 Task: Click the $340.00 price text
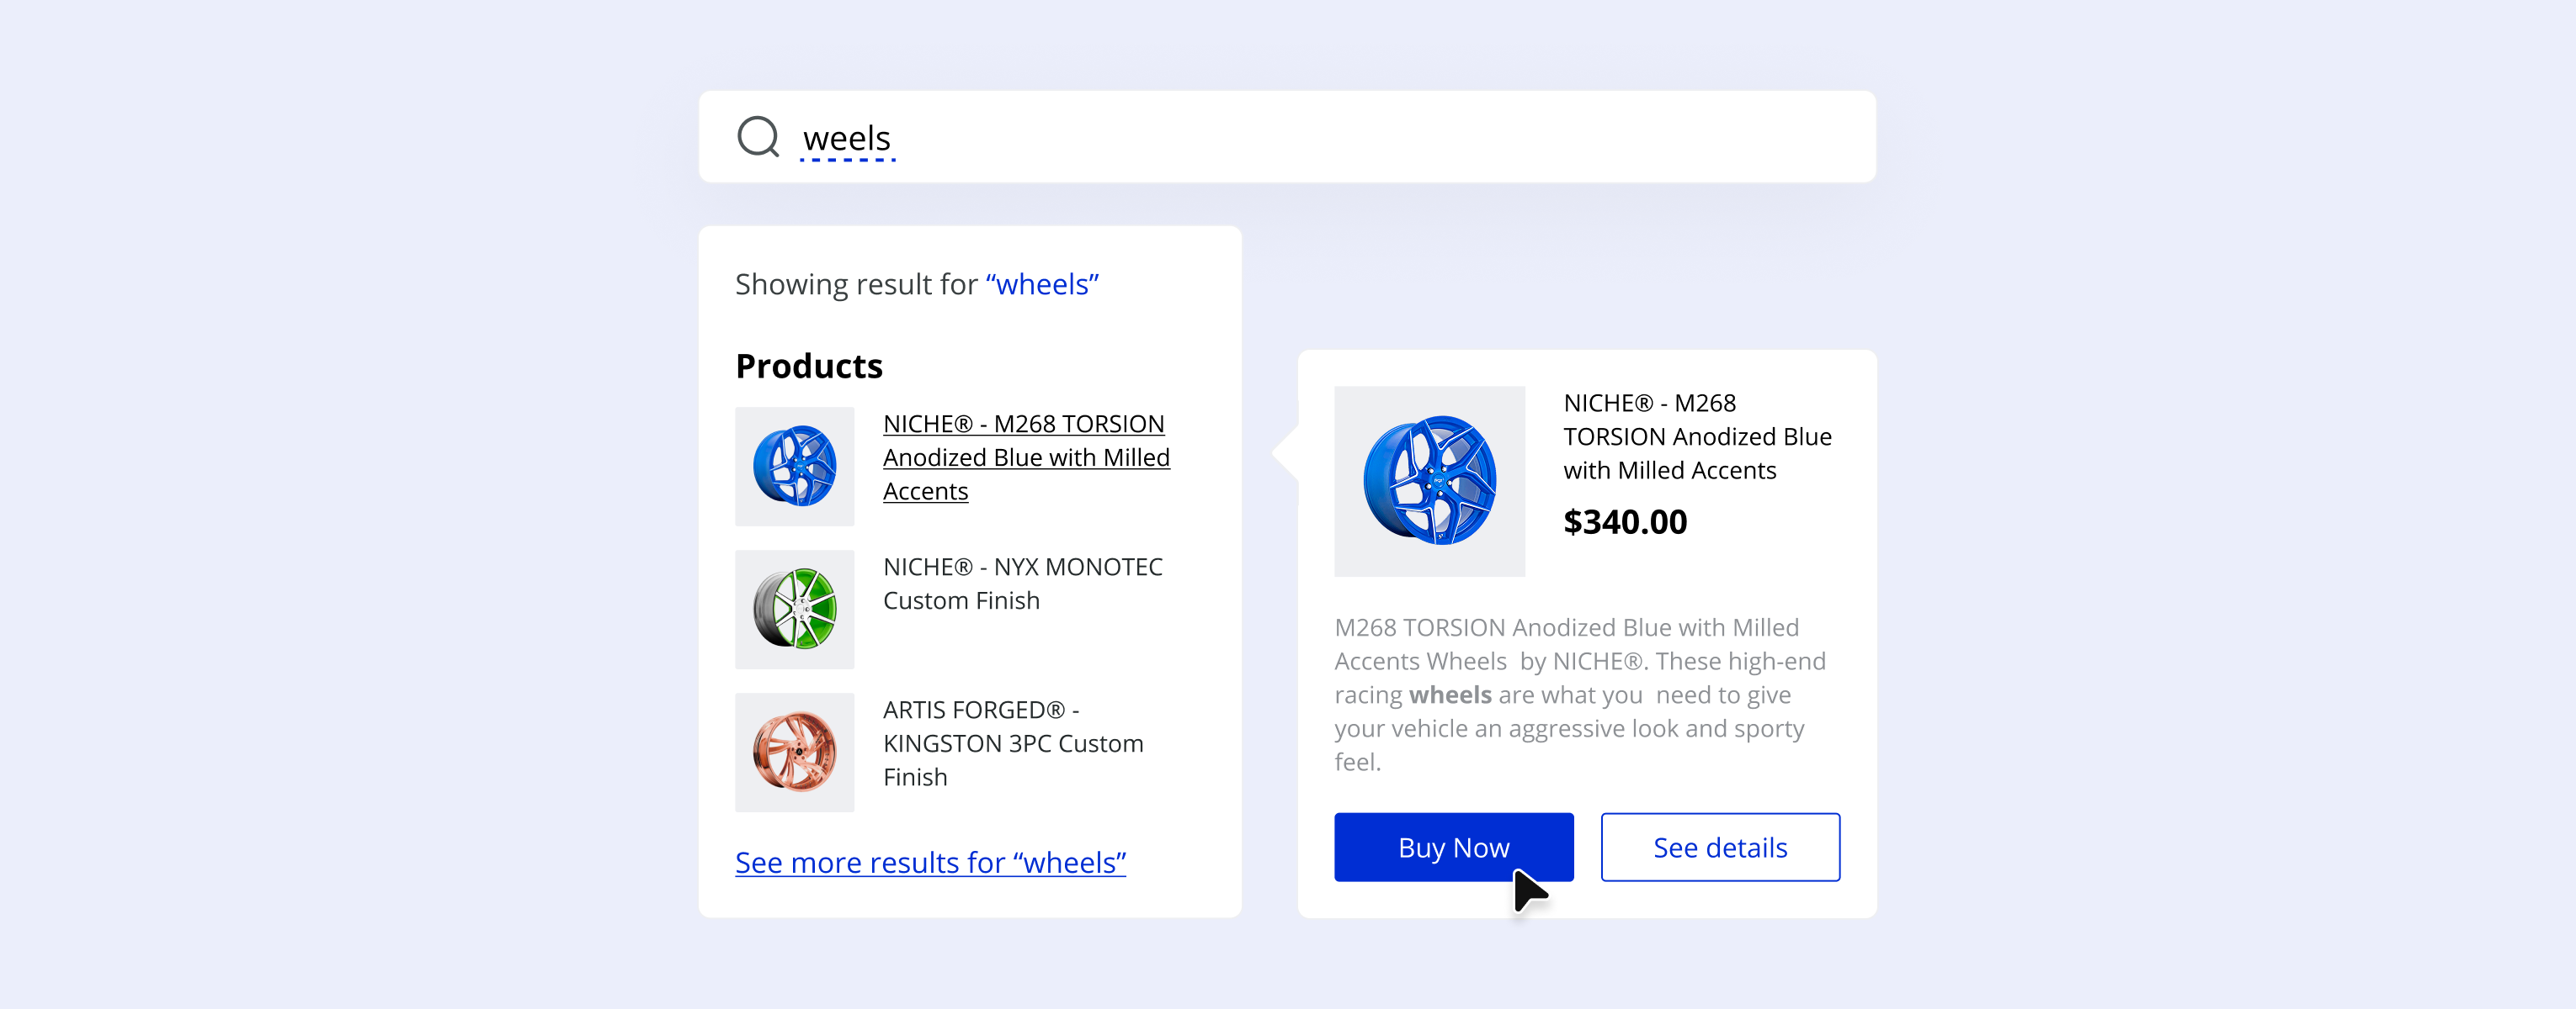(x=1625, y=521)
